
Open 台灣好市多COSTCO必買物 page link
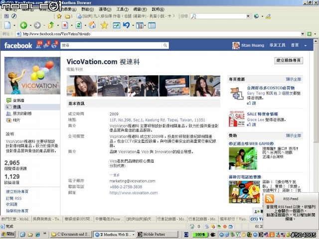click(271, 88)
